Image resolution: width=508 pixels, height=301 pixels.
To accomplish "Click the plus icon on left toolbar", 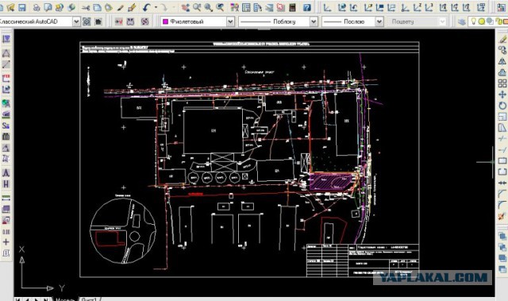I will tap(6, 241).
